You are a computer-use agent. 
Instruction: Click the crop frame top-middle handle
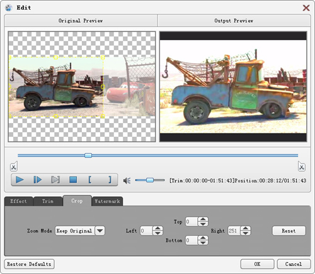56,57
